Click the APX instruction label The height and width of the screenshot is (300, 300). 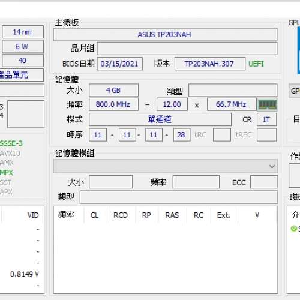click(x=6, y=192)
